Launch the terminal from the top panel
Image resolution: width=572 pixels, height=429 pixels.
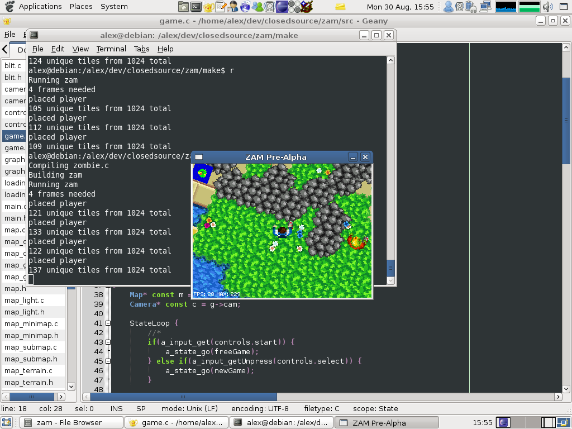[196, 7]
